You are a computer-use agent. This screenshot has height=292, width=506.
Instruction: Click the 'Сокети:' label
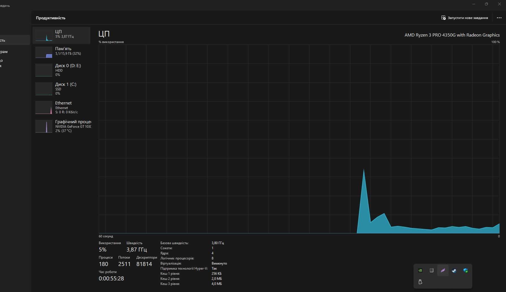(166, 248)
